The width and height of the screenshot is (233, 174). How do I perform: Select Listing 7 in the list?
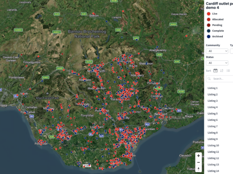(212, 126)
